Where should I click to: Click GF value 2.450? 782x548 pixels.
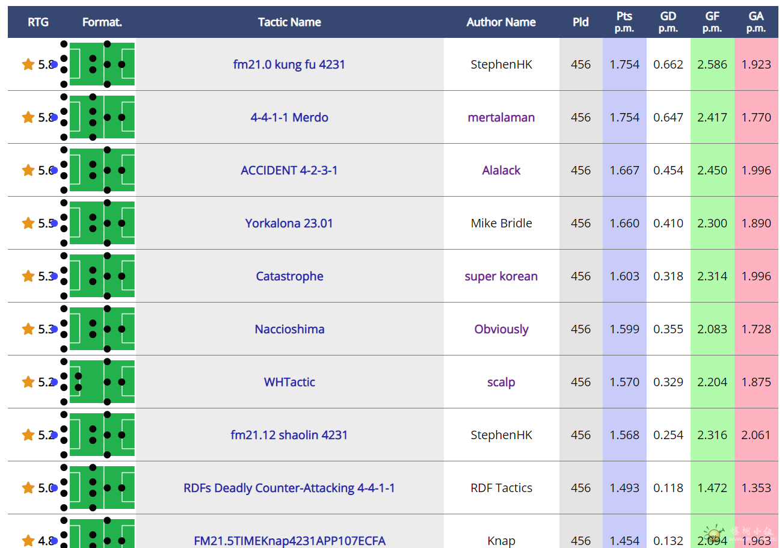[x=712, y=170]
